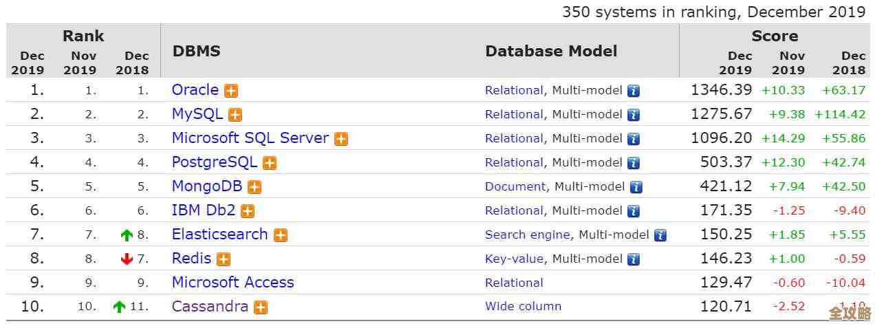Click the DBMS column header

click(x=196, y=52)
